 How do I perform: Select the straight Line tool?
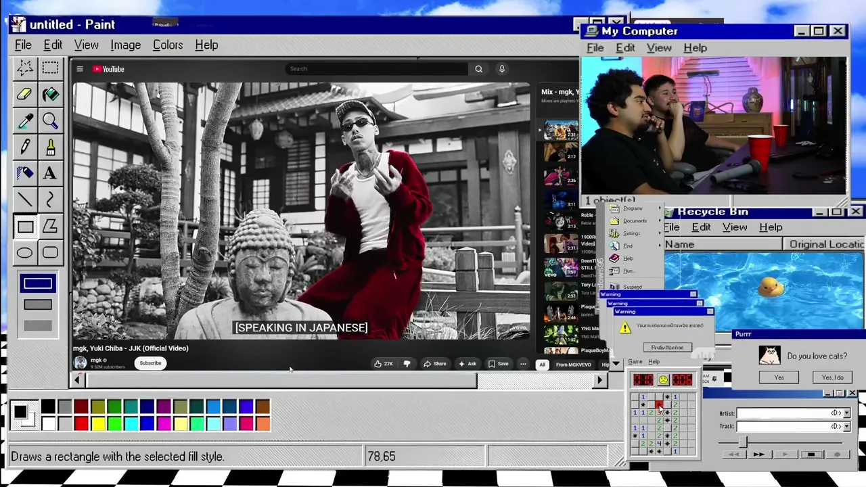pyautogui.click(x=25, y=200)
